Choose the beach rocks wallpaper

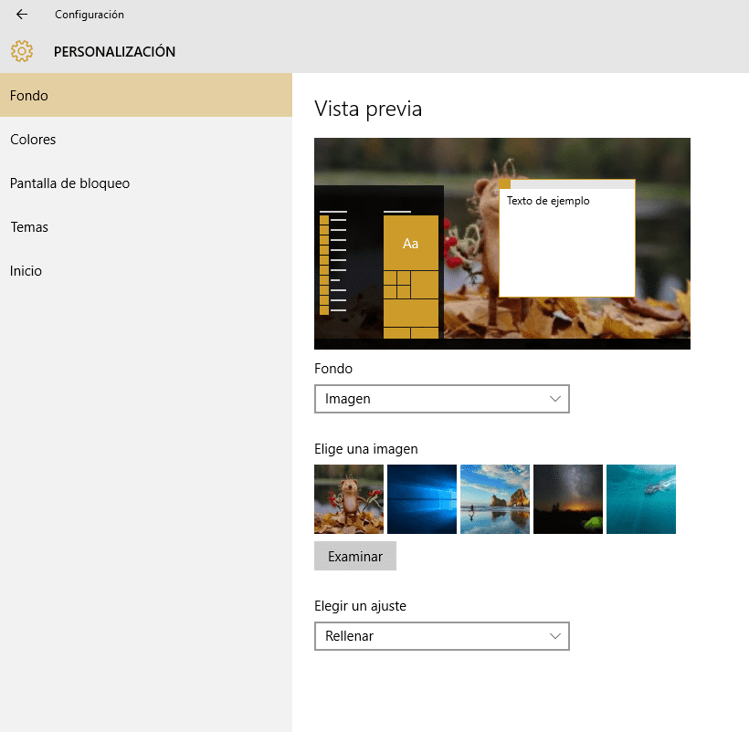point(495,499)
